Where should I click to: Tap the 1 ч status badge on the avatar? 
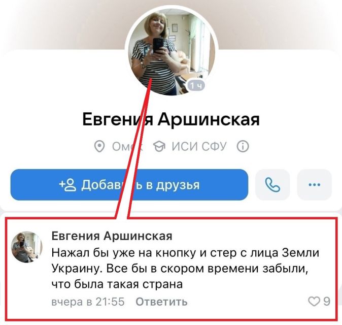(x=196, y=85)
